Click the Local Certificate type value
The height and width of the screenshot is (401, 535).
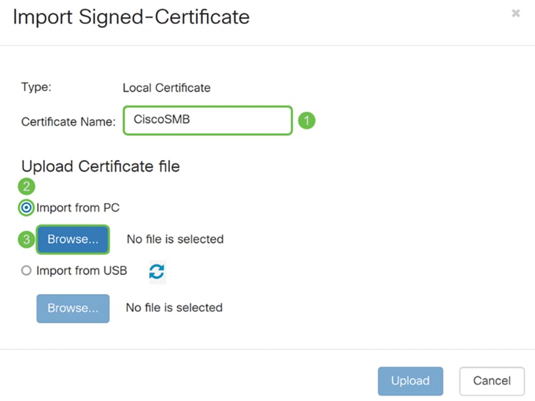167,88
